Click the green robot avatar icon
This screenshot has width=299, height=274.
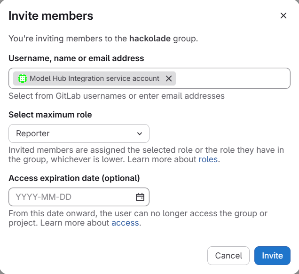(23, 78)
